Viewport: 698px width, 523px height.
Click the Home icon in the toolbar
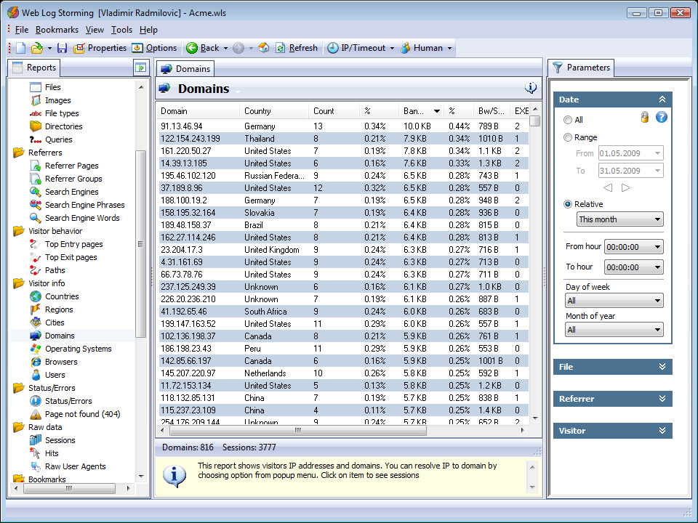[x=264, y=48]
